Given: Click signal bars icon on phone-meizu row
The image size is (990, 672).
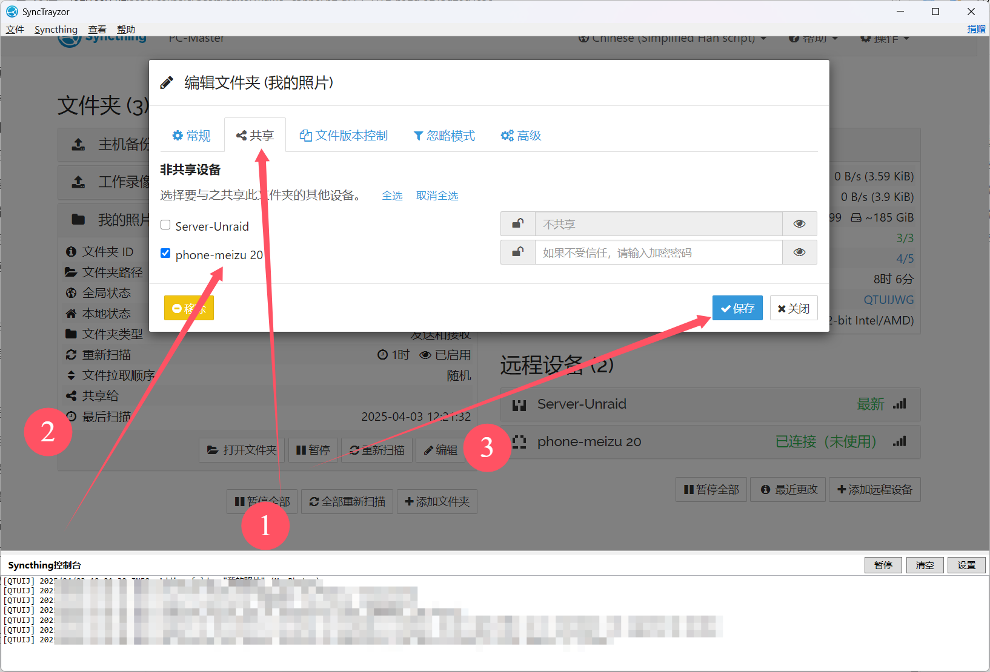Looking at the screenshot, I should tap(900, 442).
